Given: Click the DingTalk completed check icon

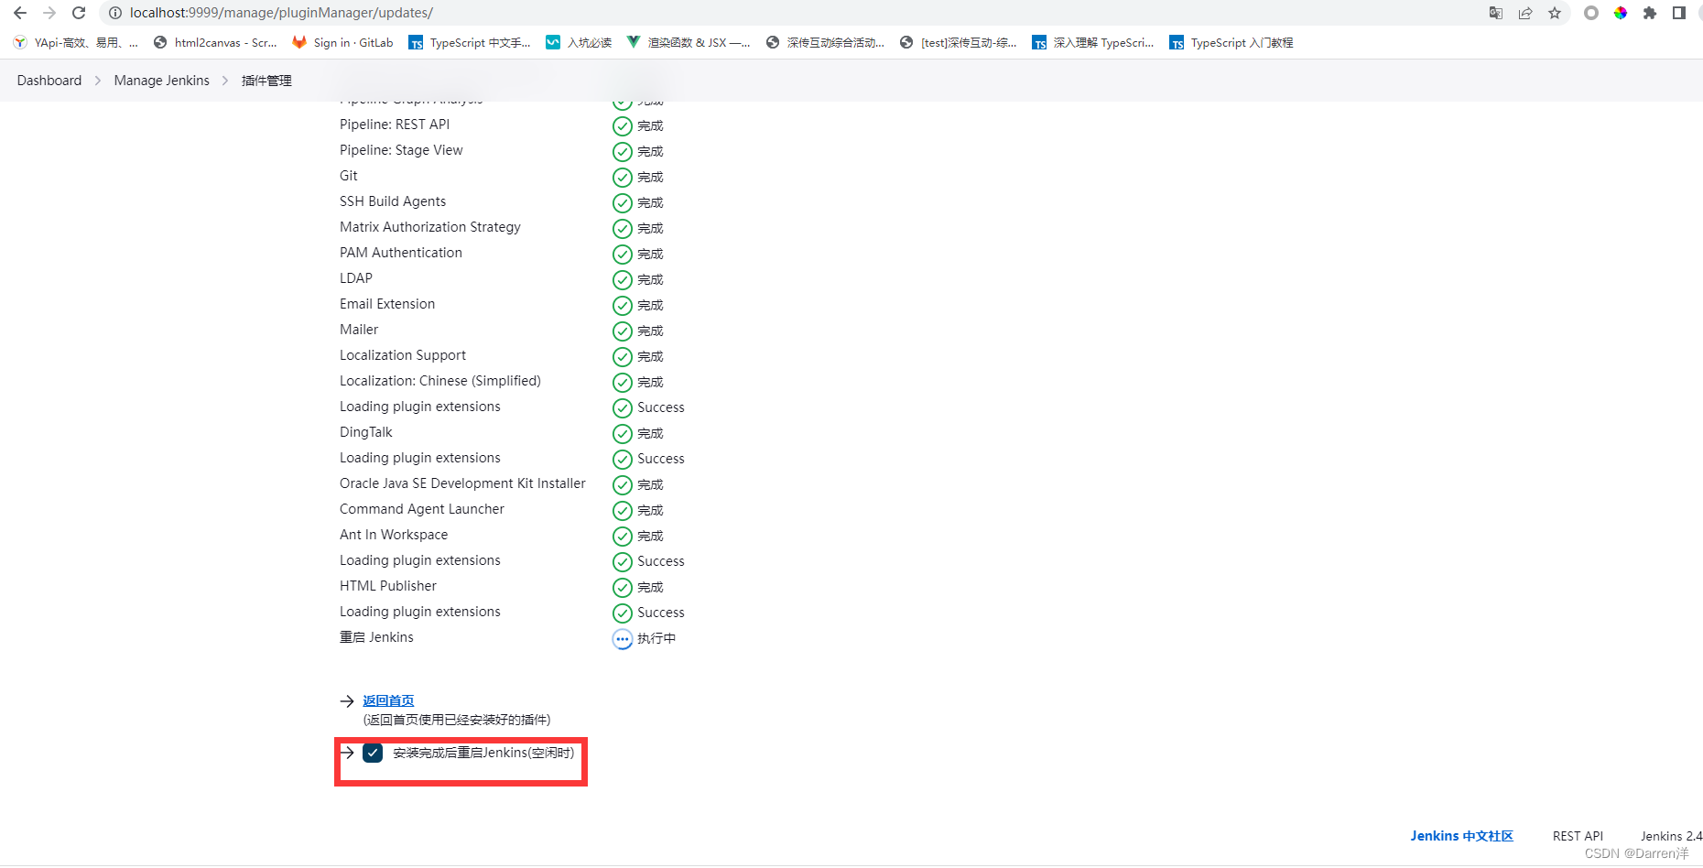Looking at the screenshot, I should click(623, 433).
